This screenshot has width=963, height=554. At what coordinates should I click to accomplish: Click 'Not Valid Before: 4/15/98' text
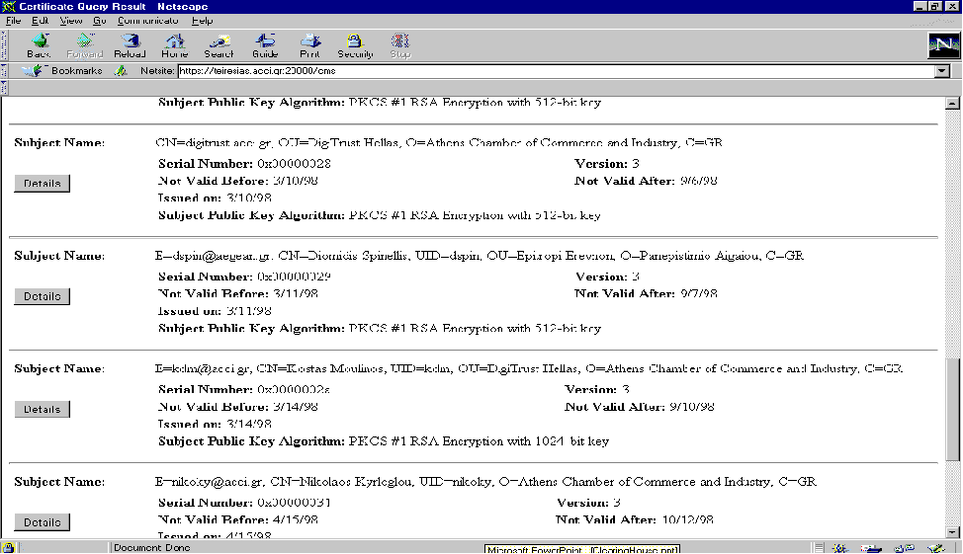tap(237, 519)
